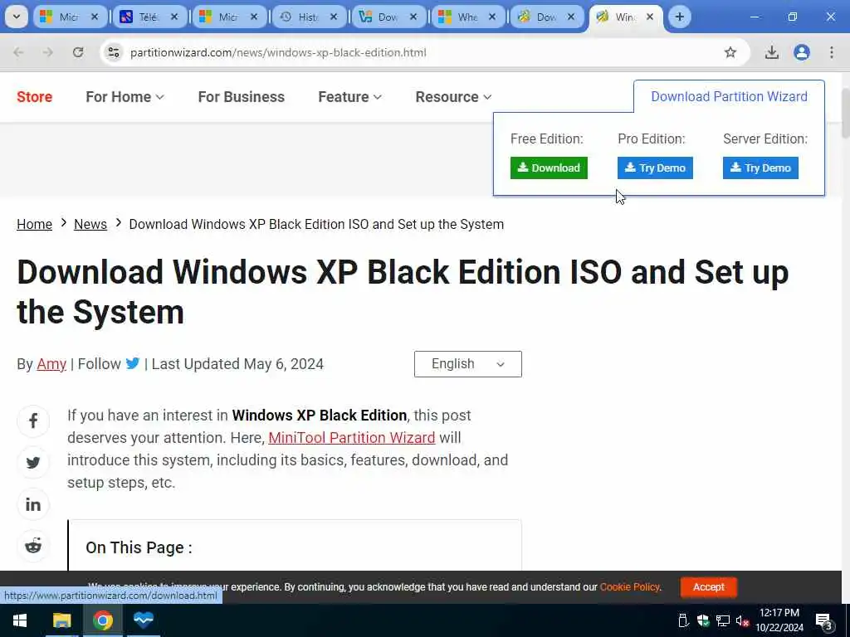
Task: Open Windows Start menu
Action: [20, 620]
